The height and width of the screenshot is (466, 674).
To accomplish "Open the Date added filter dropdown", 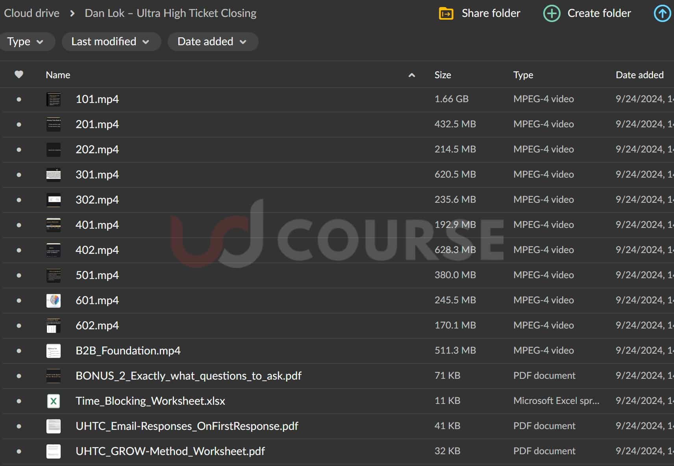I will [212, 42].
